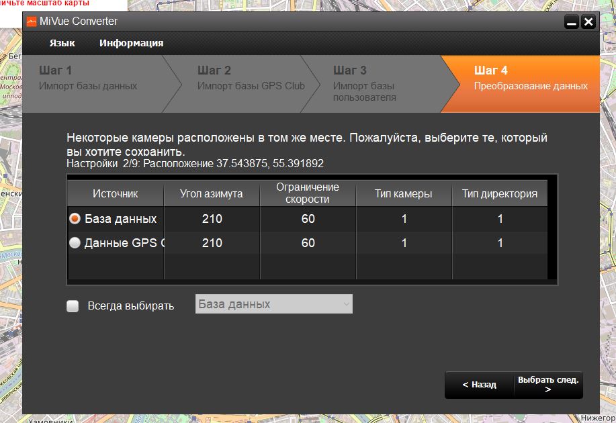Click the Ограничение скорости column header
Viewport: 616px width, 423px height.
click(308, 193)
